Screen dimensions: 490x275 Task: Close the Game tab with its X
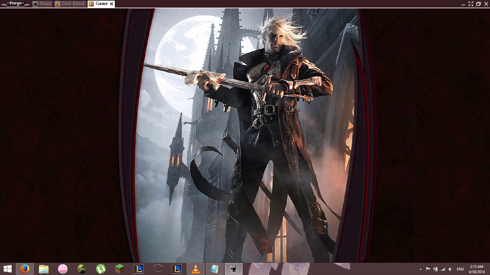pos(112,4)
